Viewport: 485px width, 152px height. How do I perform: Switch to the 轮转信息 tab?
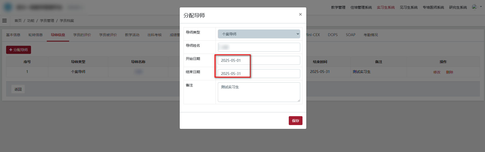[x=36, y=35]
